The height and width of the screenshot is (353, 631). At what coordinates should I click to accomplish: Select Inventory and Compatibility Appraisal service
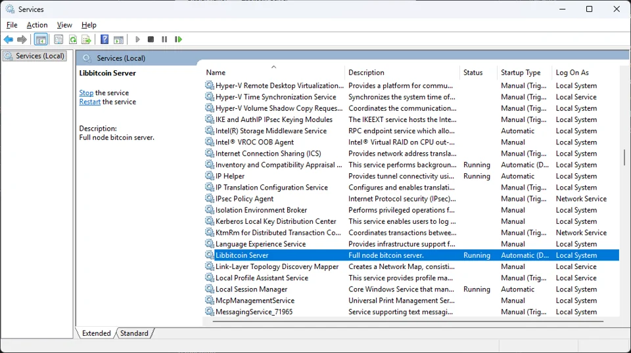[411, 165]
